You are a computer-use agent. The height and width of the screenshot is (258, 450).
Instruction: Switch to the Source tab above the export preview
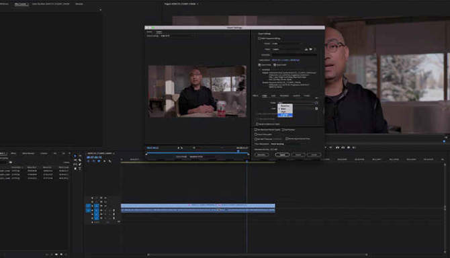[x=149, y=32]
